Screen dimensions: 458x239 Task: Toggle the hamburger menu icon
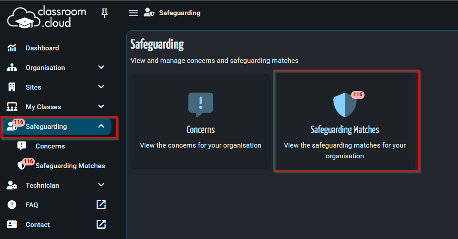tap(133, 13)
